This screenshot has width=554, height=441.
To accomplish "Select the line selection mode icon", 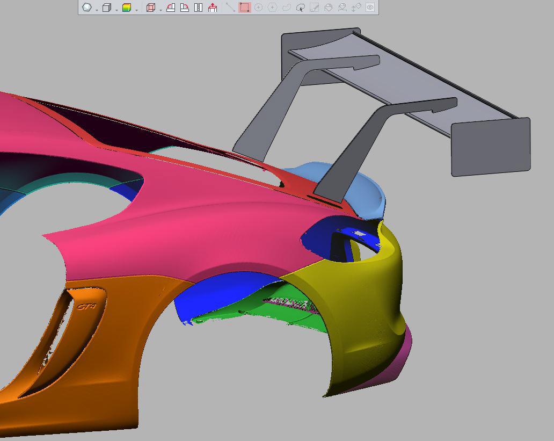I will click(230, 8).
